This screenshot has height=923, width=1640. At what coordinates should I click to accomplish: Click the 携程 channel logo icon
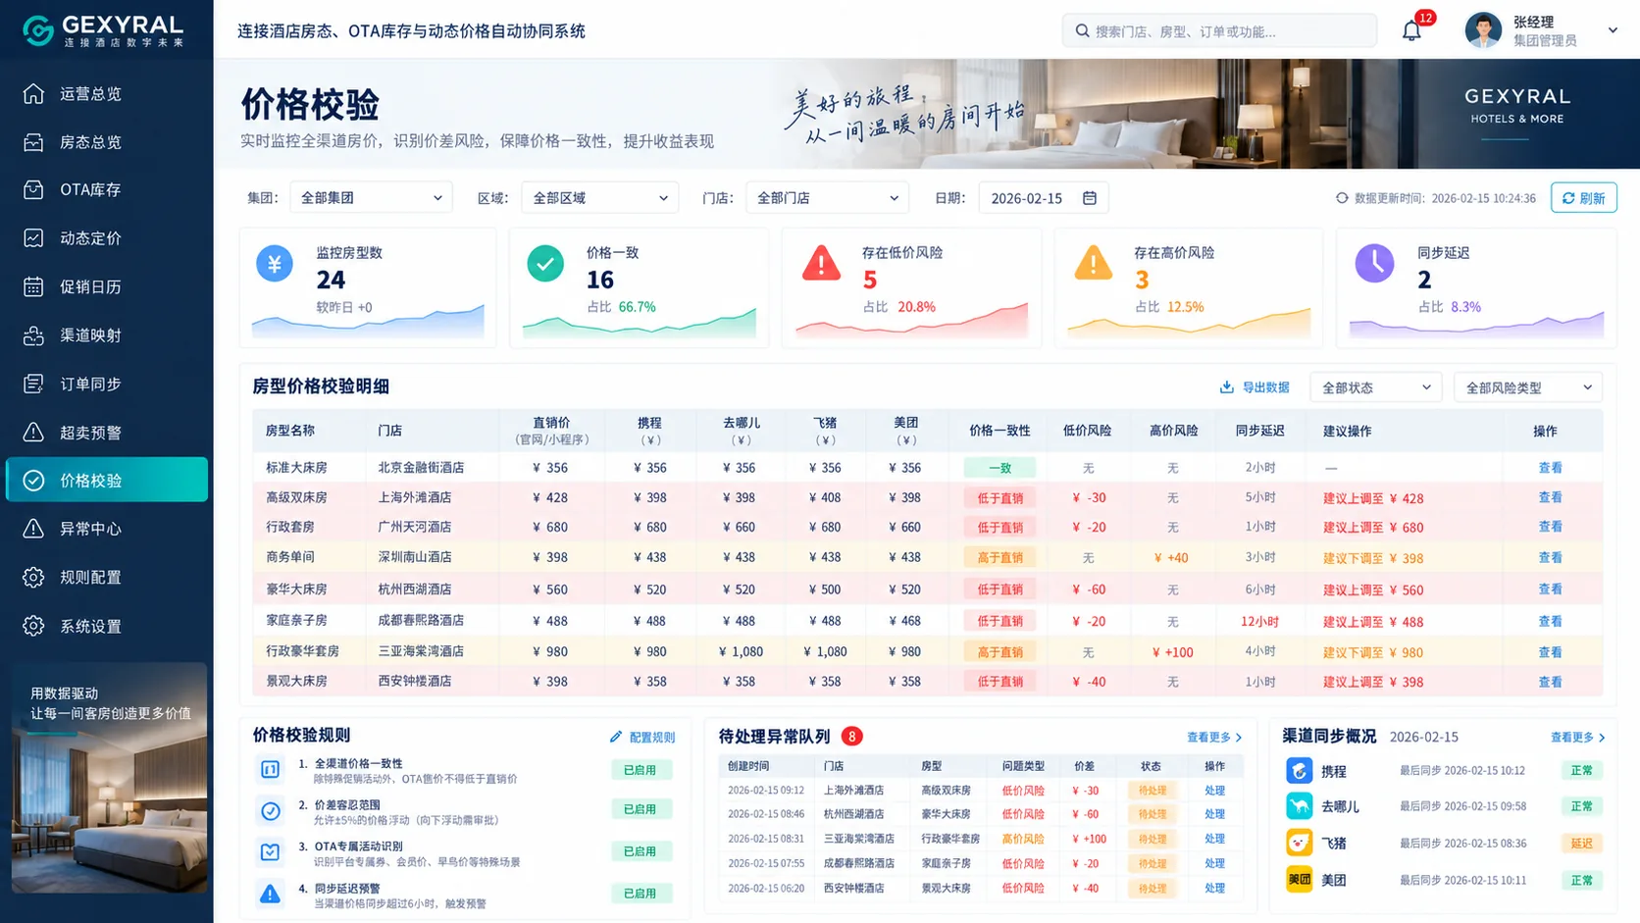pos(1299,771)
